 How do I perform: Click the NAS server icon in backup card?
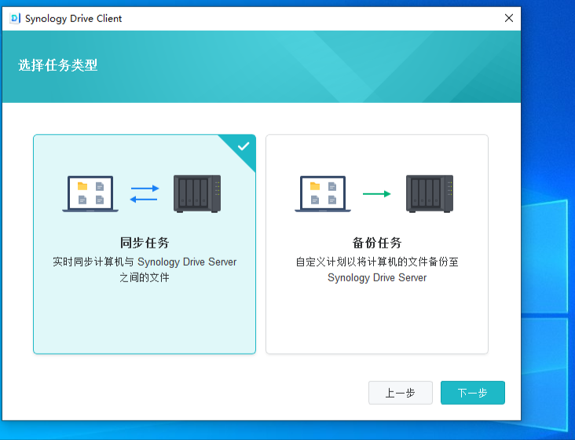coord(430,193)
